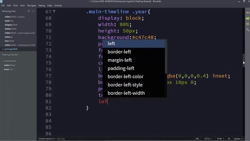Click the Brackets app icon in title bar
This screenshot has width=250, height=141.
point(1,1)
